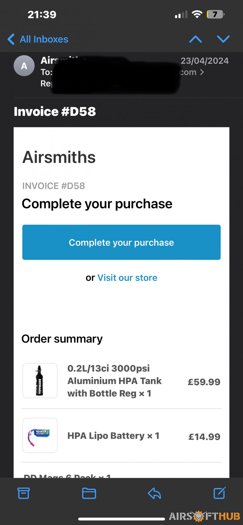Viewport: 243px width, 525px height.
Task: Open the Tippmann HPA tank thumbnail
Action: (x=40, y=381)
